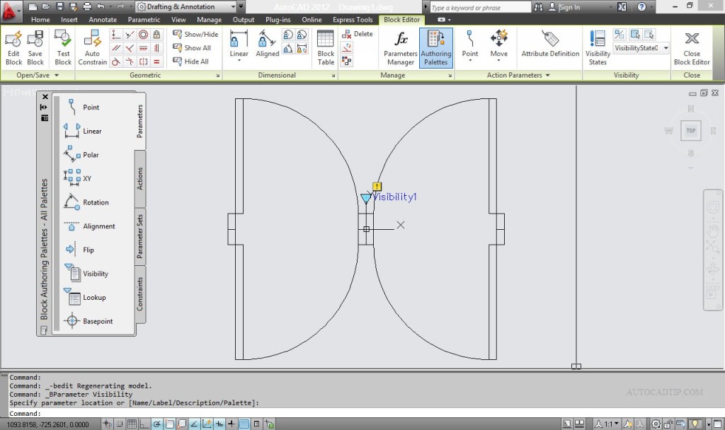Switch to the Annotate ribbon tab
Screen dimensions: 725x430
(x=103, y=19)
